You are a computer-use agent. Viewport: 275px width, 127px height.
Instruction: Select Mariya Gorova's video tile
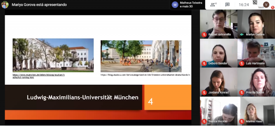coord(256,24)
